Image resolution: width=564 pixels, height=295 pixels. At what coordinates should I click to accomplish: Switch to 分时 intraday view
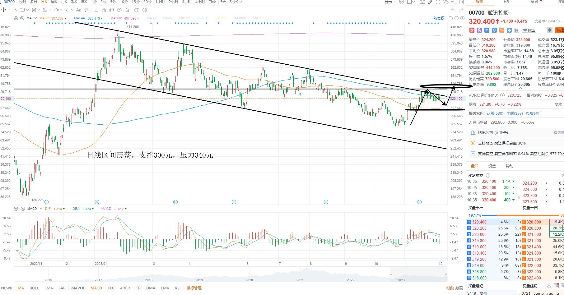click(x=22, y=2)
